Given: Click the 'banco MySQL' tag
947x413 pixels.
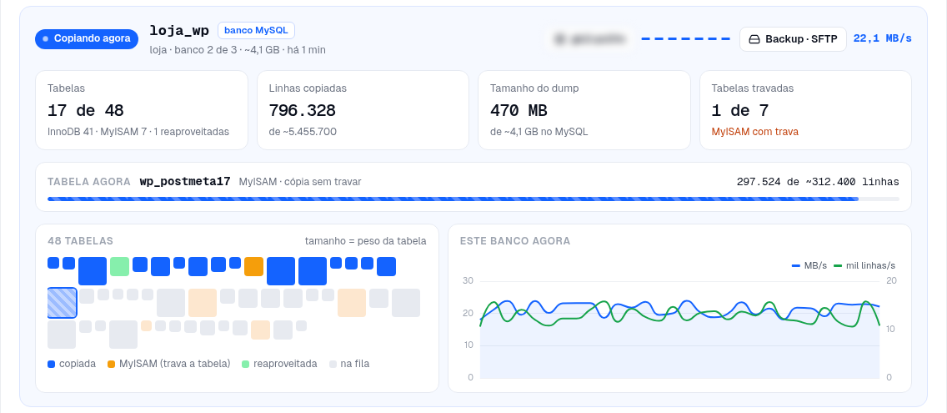Looking at the screenshot, I should click(256, 30).
